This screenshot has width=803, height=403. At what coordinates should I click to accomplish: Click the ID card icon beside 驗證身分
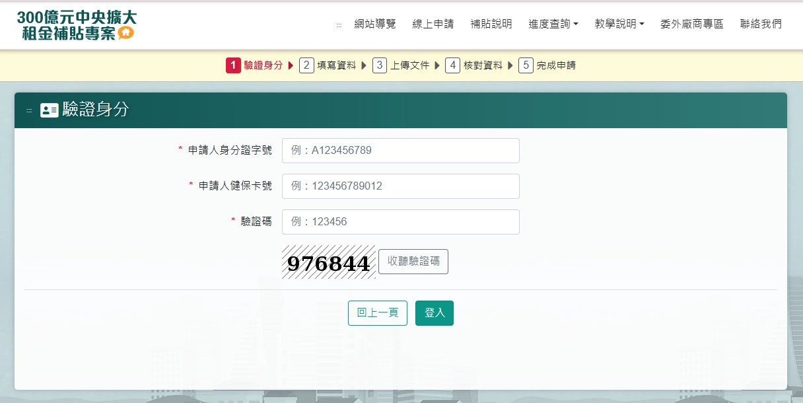[x=50, y=110]
